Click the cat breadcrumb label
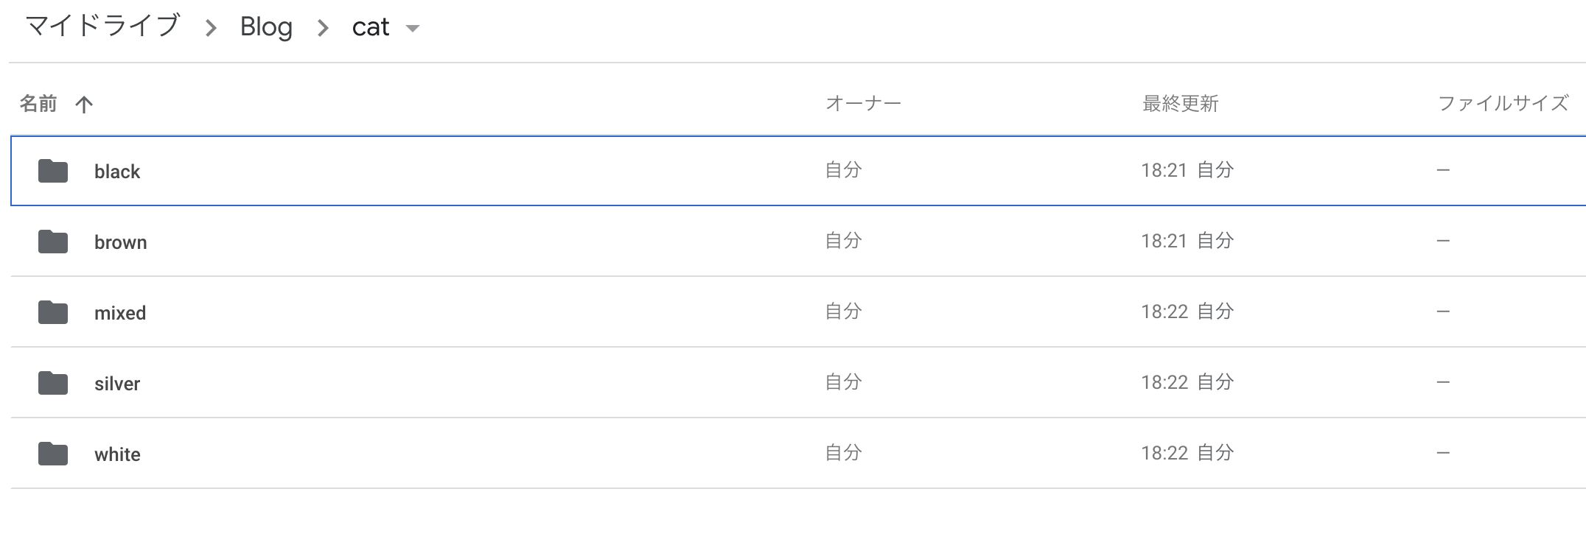Screen dimensions: 1586x542 tap(370, 27)
